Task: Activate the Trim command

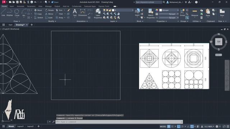Action: click(x=59, y=10)
